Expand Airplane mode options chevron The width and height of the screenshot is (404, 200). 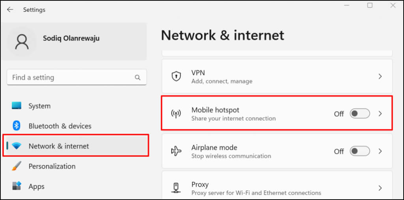tap(380, 151)
